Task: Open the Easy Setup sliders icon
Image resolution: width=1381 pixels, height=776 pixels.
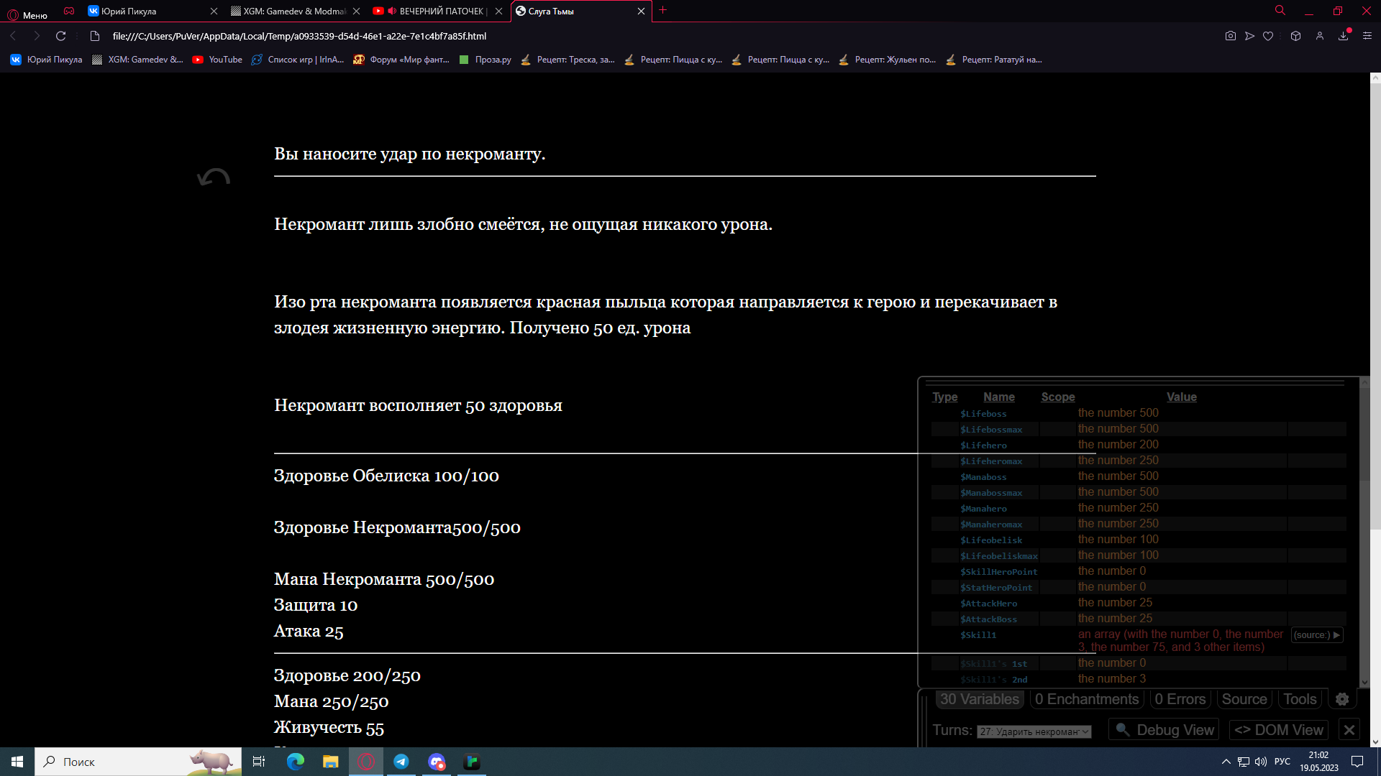Action: tap(1367, 36)
